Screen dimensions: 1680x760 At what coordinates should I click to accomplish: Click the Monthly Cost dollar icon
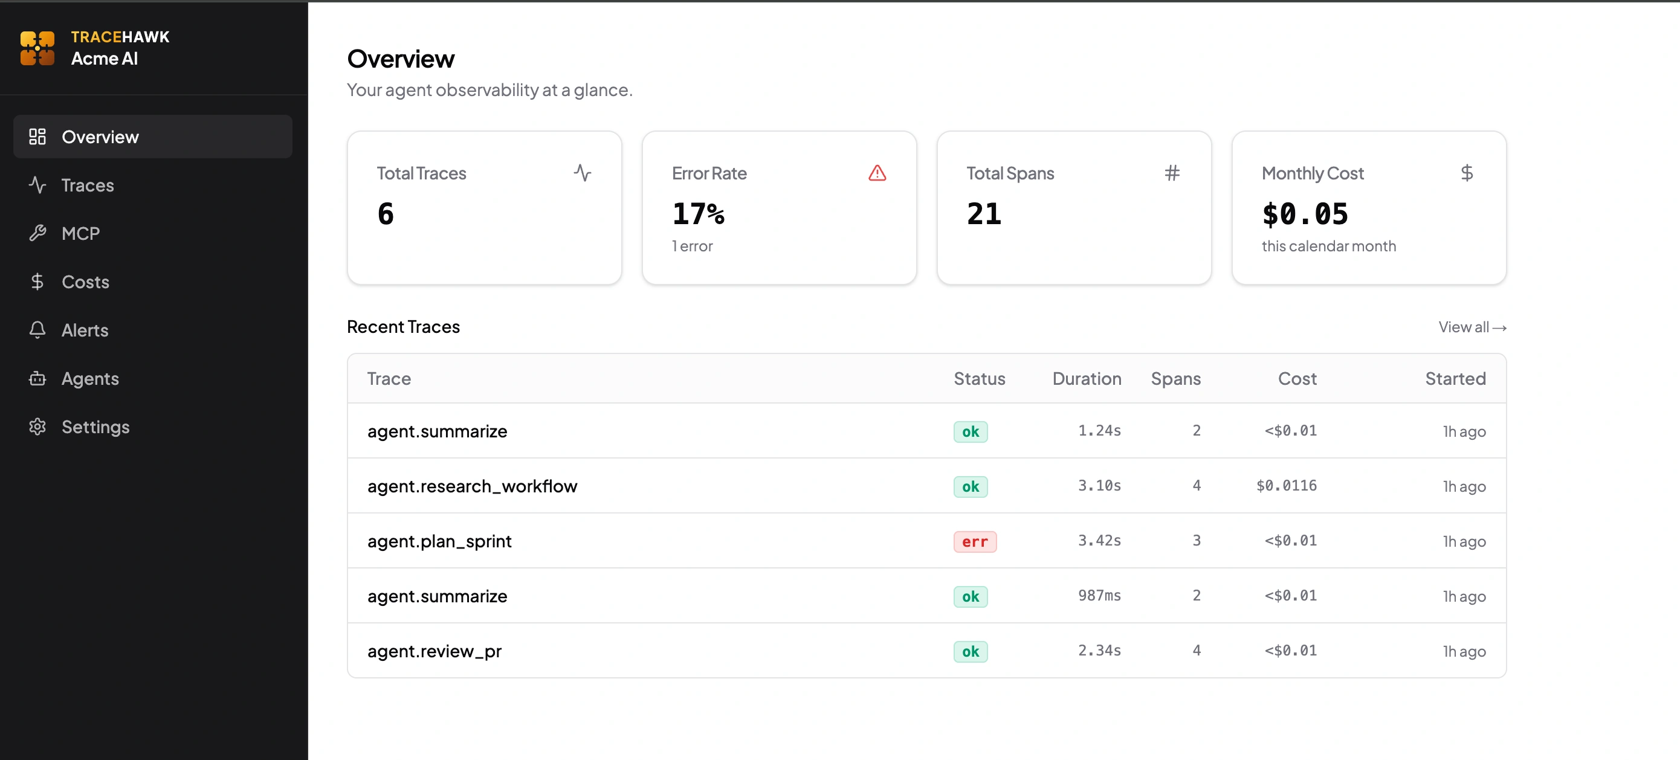tap(1467, 173)
